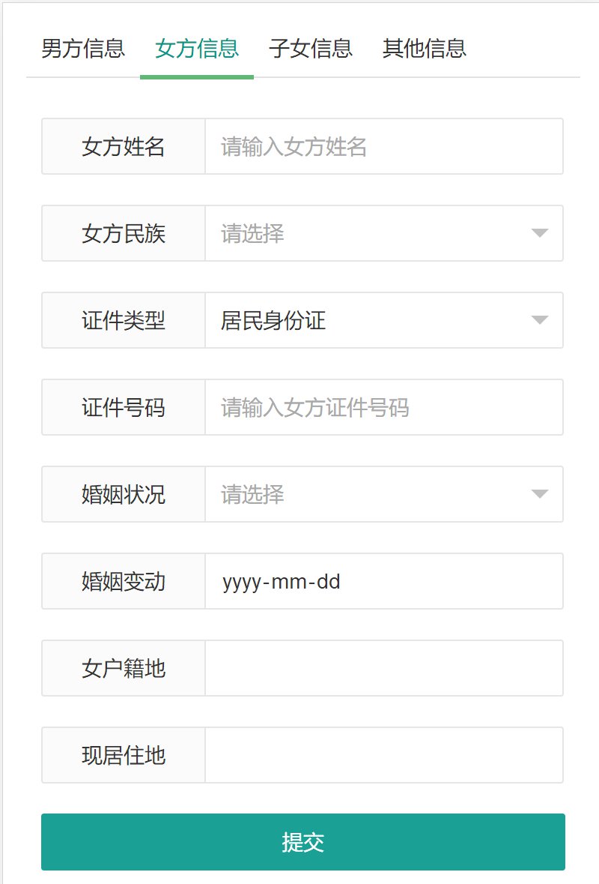599x884 pixels.
Task: Click the 婚姻变动 yyyy-mm-dd date field
Action: 383,582
